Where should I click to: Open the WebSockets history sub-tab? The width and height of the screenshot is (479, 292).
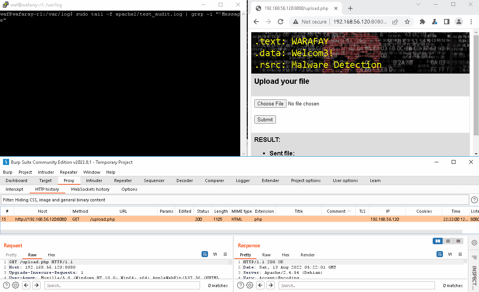coord(90,189)
